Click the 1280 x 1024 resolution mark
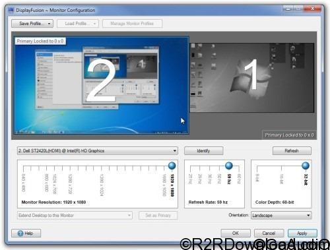Screen dimensions: 330x250 102,185
